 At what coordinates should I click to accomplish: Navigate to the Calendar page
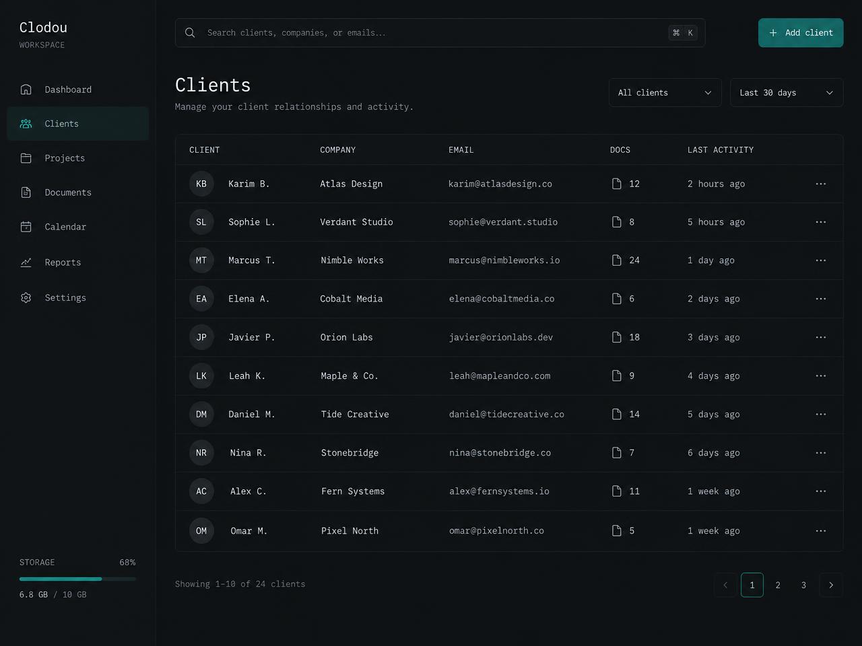78,227
